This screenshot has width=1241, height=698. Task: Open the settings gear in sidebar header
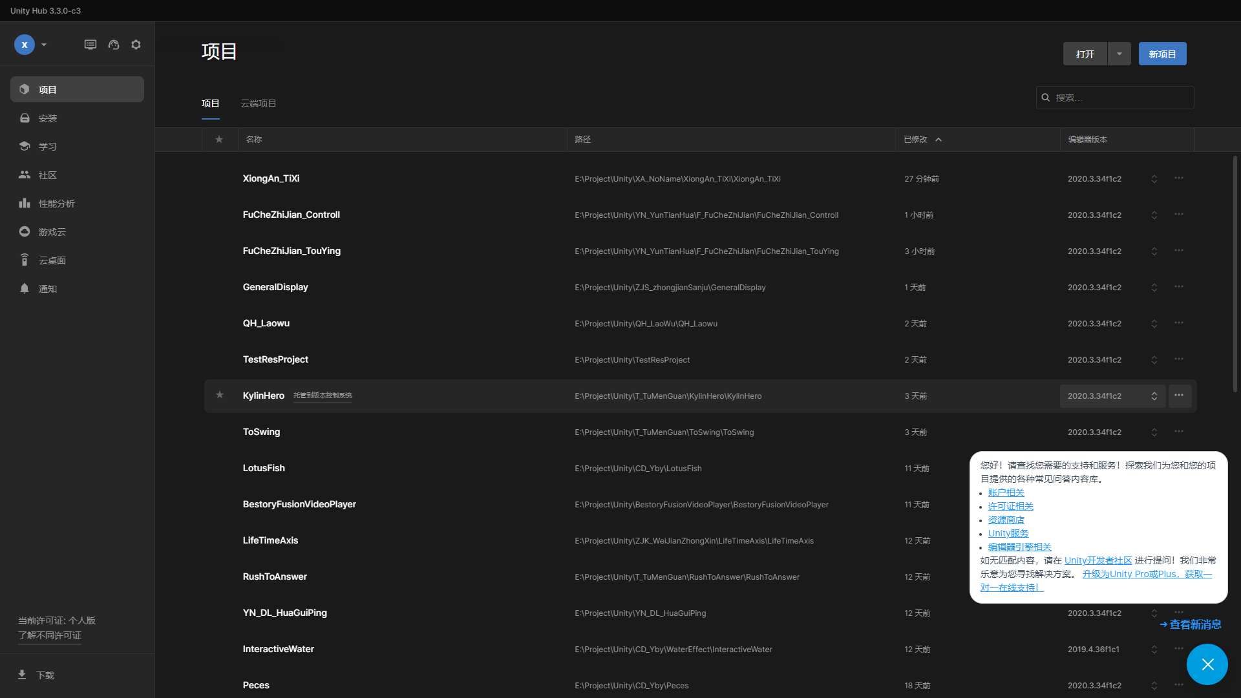pos(136,45)
